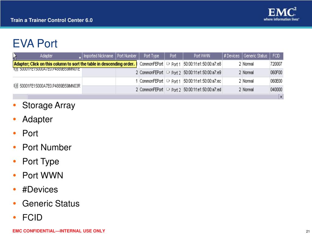Click the adapter icon beside 50001FE15000A7E0.P4889B59IMN03R

point(16,86)
